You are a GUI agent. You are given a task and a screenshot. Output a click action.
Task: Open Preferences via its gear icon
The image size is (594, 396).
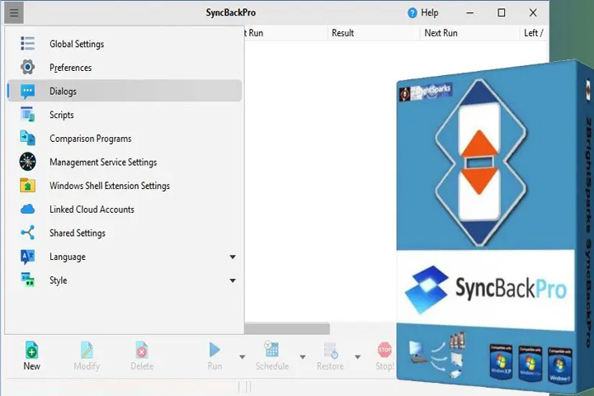[28, 67]
